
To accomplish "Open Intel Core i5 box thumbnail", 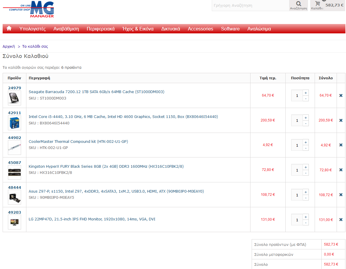I will click(x=15, y=123).
